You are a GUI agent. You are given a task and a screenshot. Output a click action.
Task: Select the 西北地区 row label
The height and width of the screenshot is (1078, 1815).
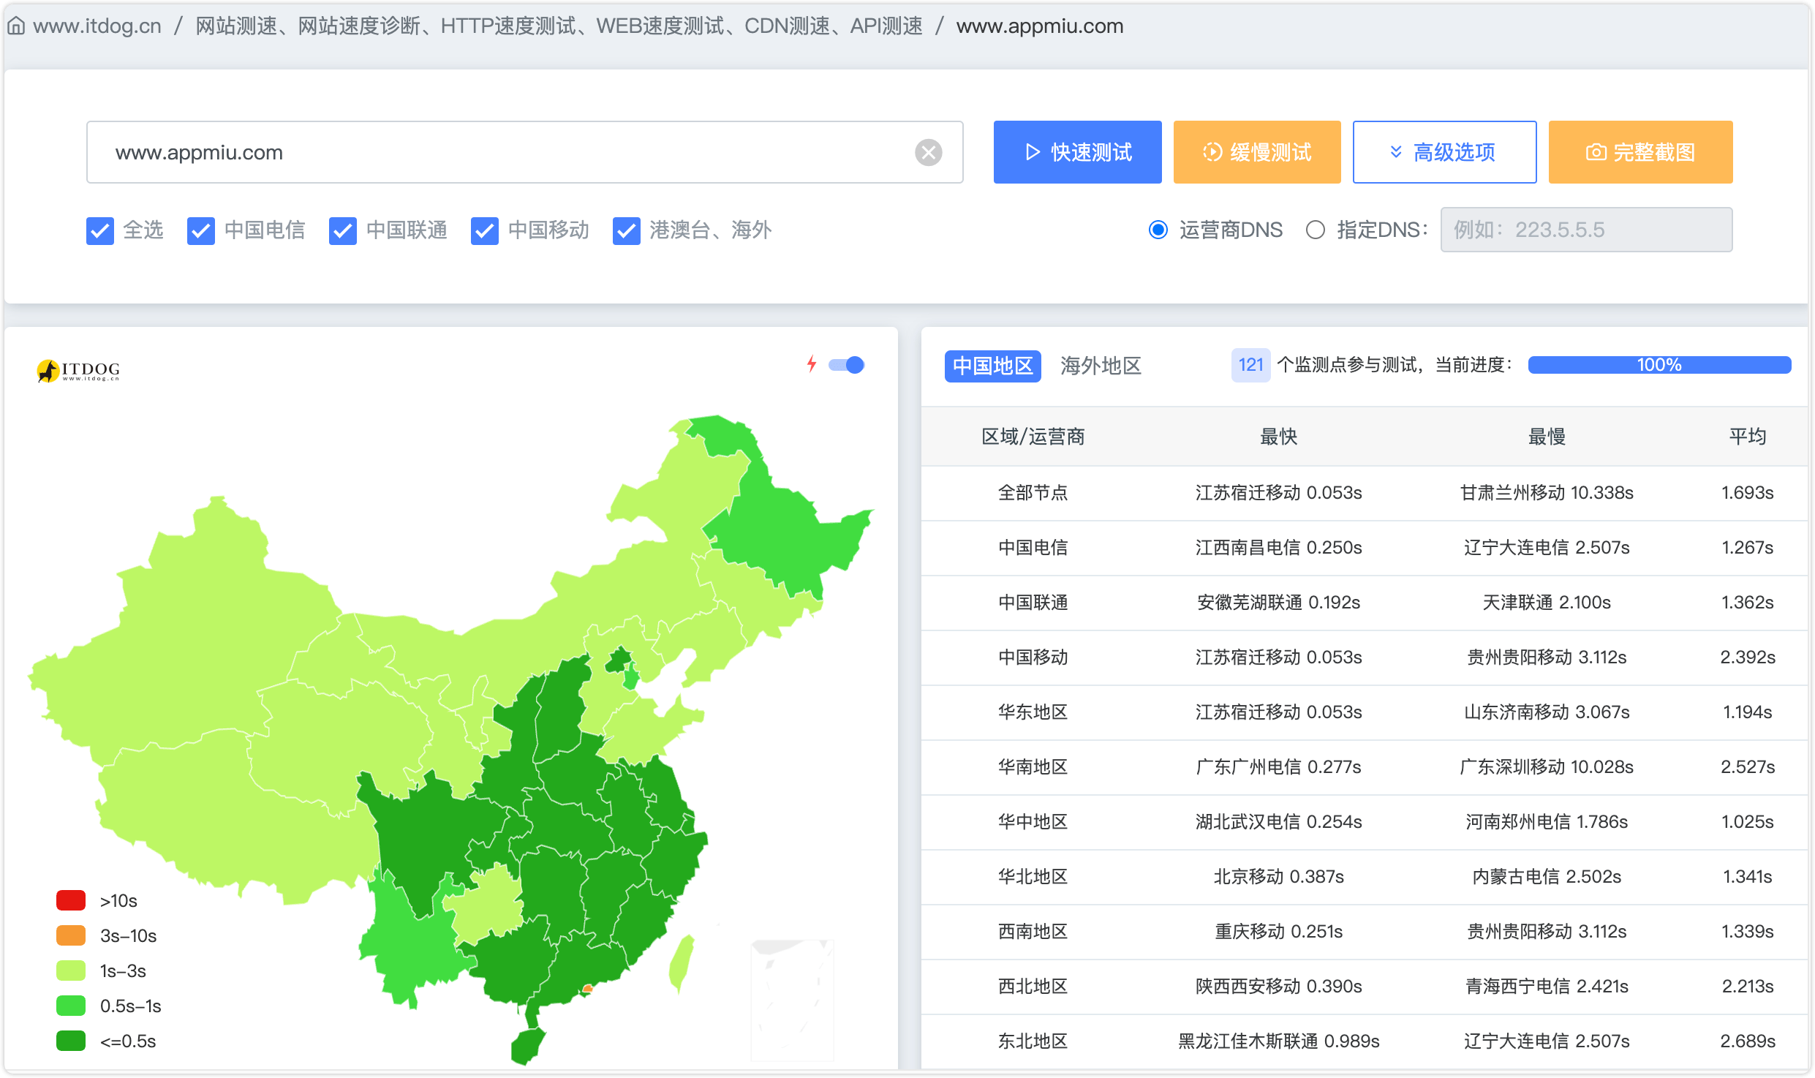[1033, 986]
